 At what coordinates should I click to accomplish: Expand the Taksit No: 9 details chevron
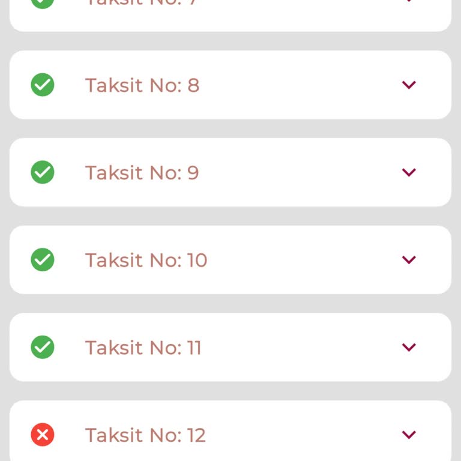409,172
